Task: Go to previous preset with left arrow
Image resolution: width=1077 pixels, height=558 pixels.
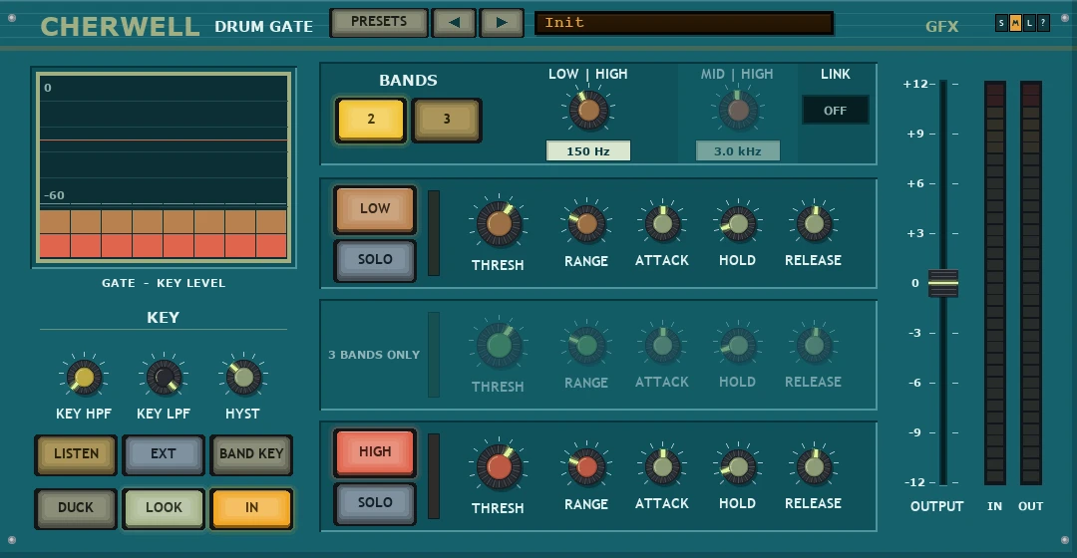Action: tap(454, 22)
